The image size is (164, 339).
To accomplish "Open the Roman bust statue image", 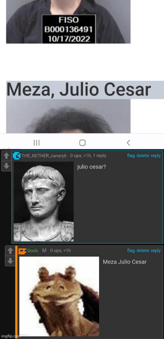I will tap(44, 201).
